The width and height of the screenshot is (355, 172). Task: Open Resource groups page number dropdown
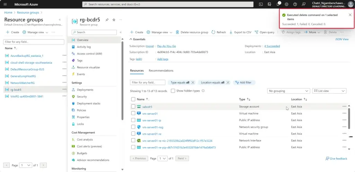pos(26,165)
